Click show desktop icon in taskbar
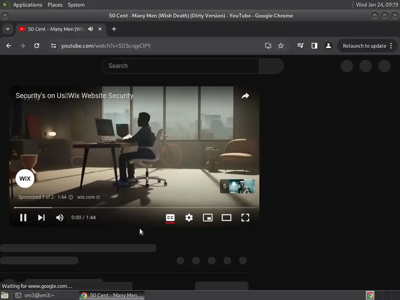 (5, 295)
